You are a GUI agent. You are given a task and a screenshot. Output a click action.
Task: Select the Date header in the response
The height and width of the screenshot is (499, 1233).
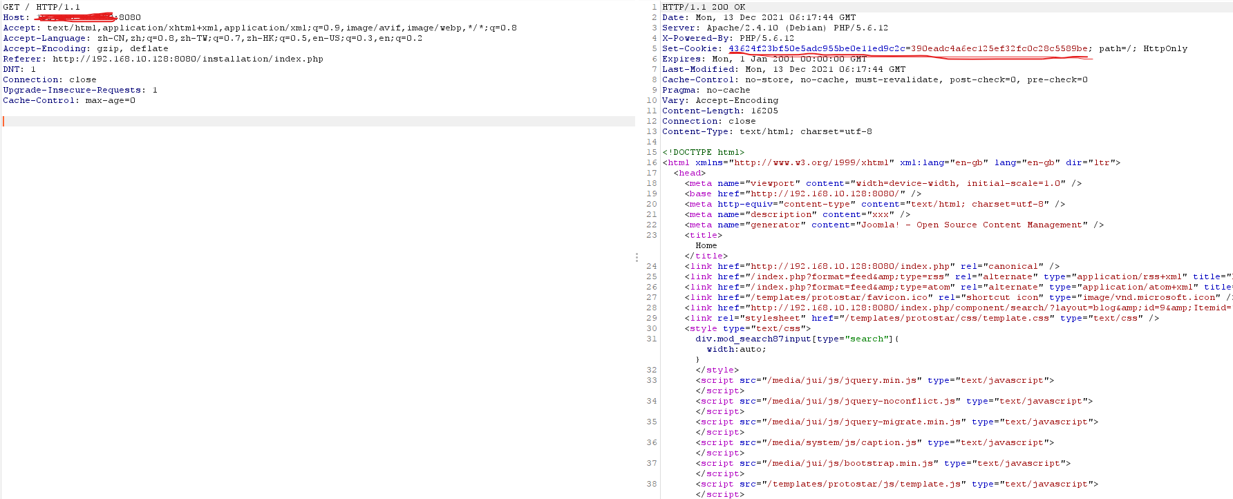tap(759, 17)
